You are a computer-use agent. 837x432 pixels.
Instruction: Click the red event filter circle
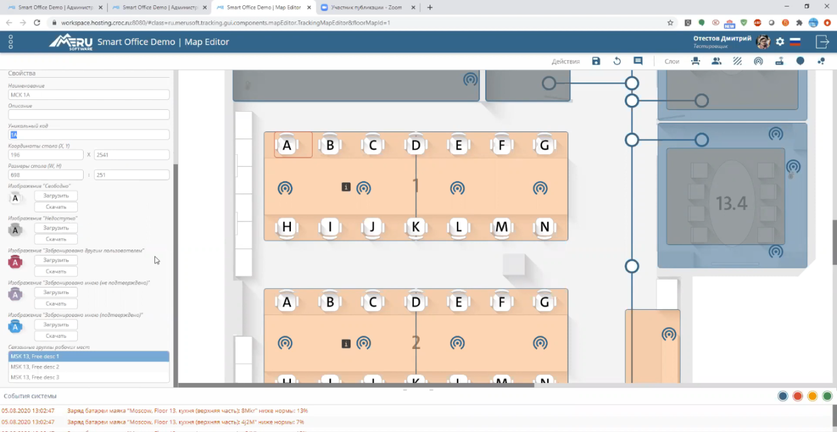coord(797,396)
